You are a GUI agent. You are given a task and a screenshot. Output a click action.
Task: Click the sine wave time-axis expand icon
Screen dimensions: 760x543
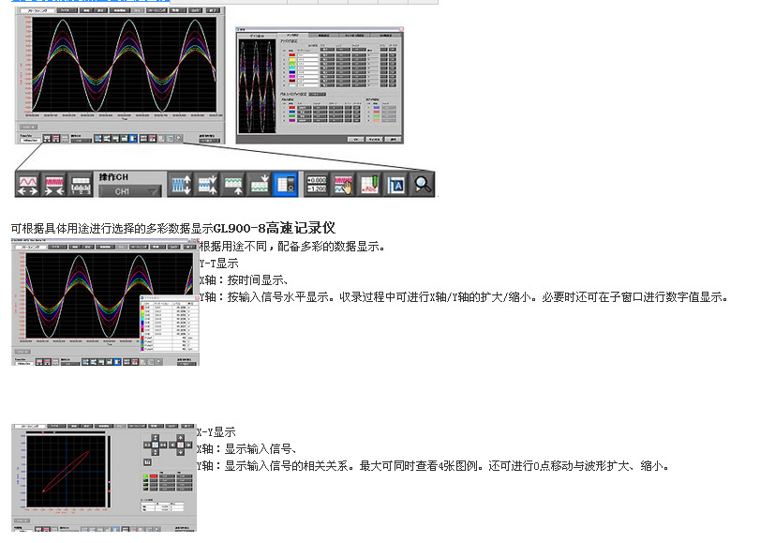27,185
